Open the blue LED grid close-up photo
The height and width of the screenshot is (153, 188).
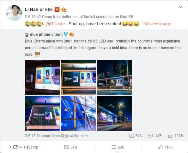[x=78, y=113]
